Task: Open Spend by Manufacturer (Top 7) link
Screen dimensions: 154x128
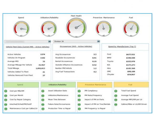Action: point(122,47)
